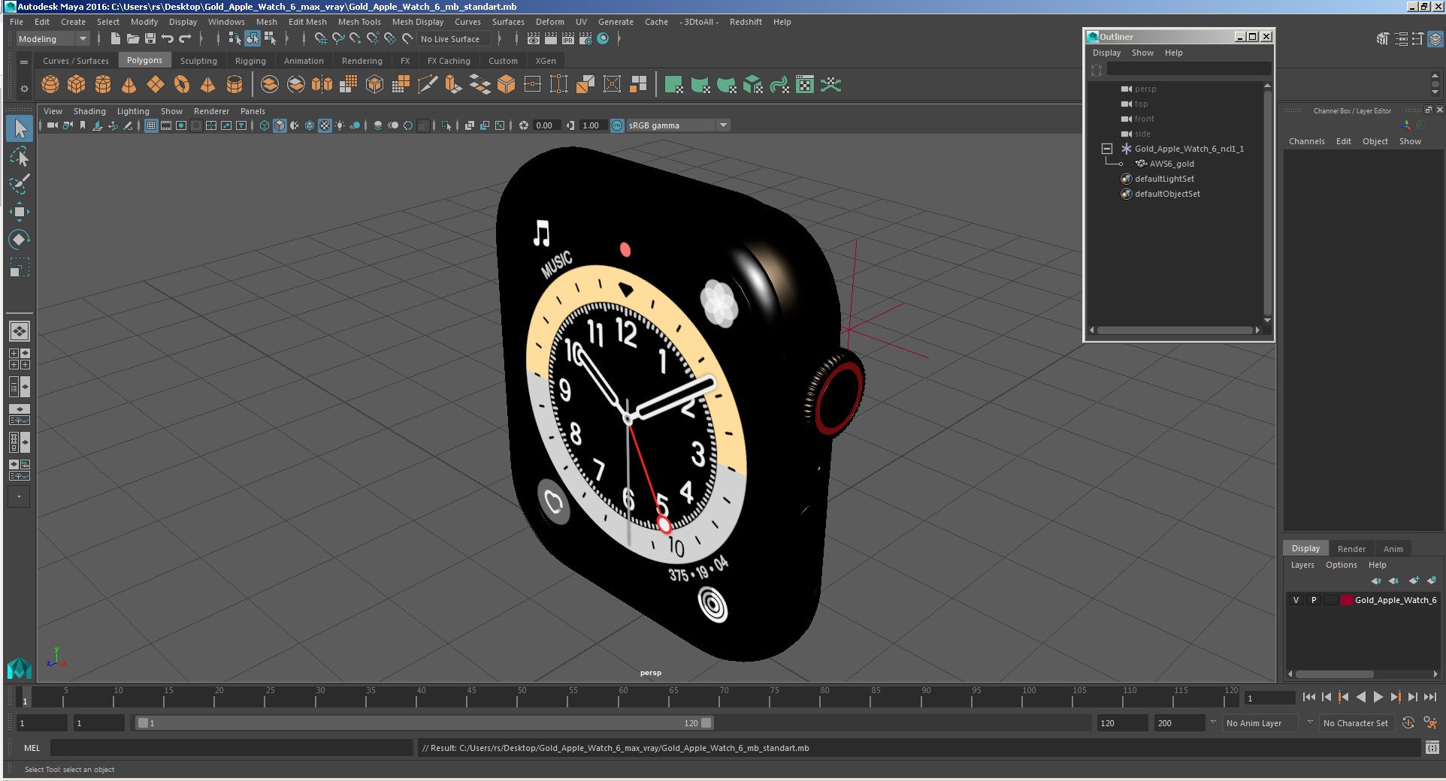Screen dimensions: 1446x781
Task: Click the Multi-Cut knife shelf icon
Action: tap(428, 85)
